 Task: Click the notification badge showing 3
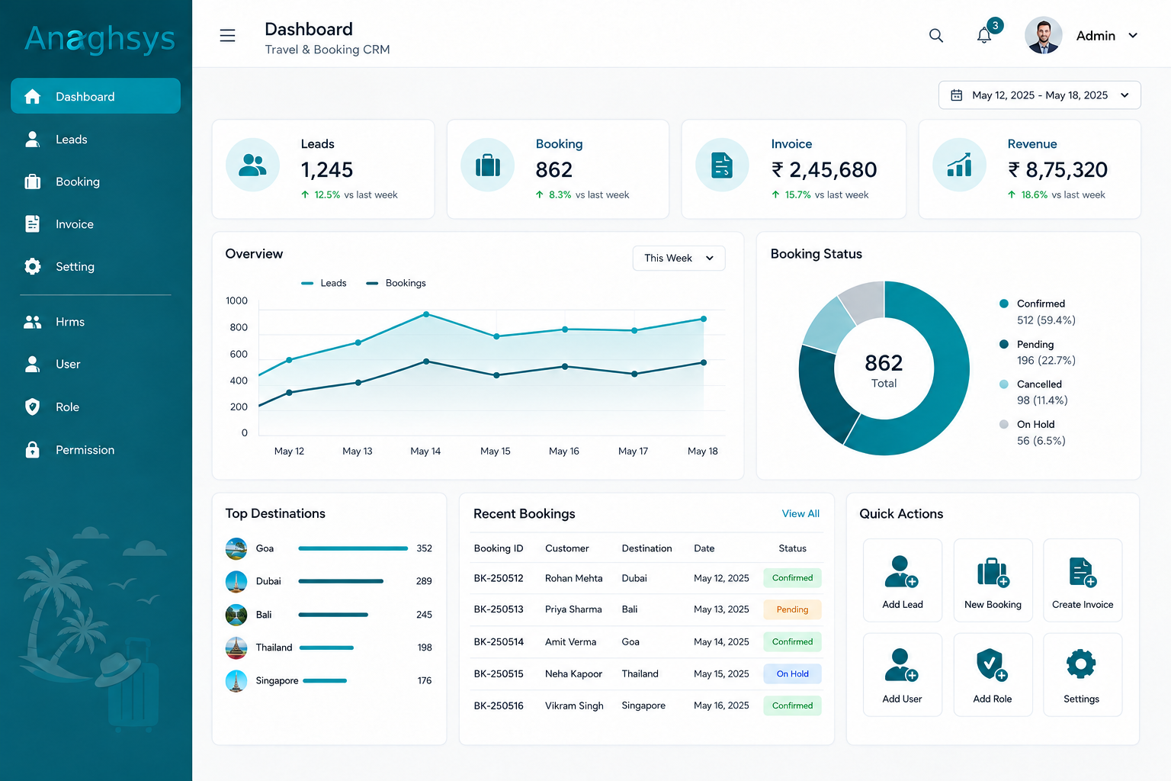pos(995,25)
